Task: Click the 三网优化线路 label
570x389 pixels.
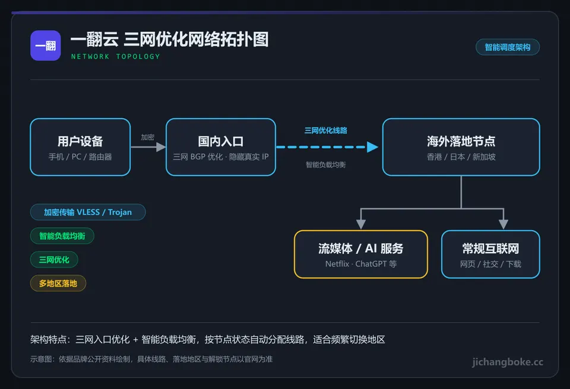Action: pyautogui.click(x=326, y=130)
